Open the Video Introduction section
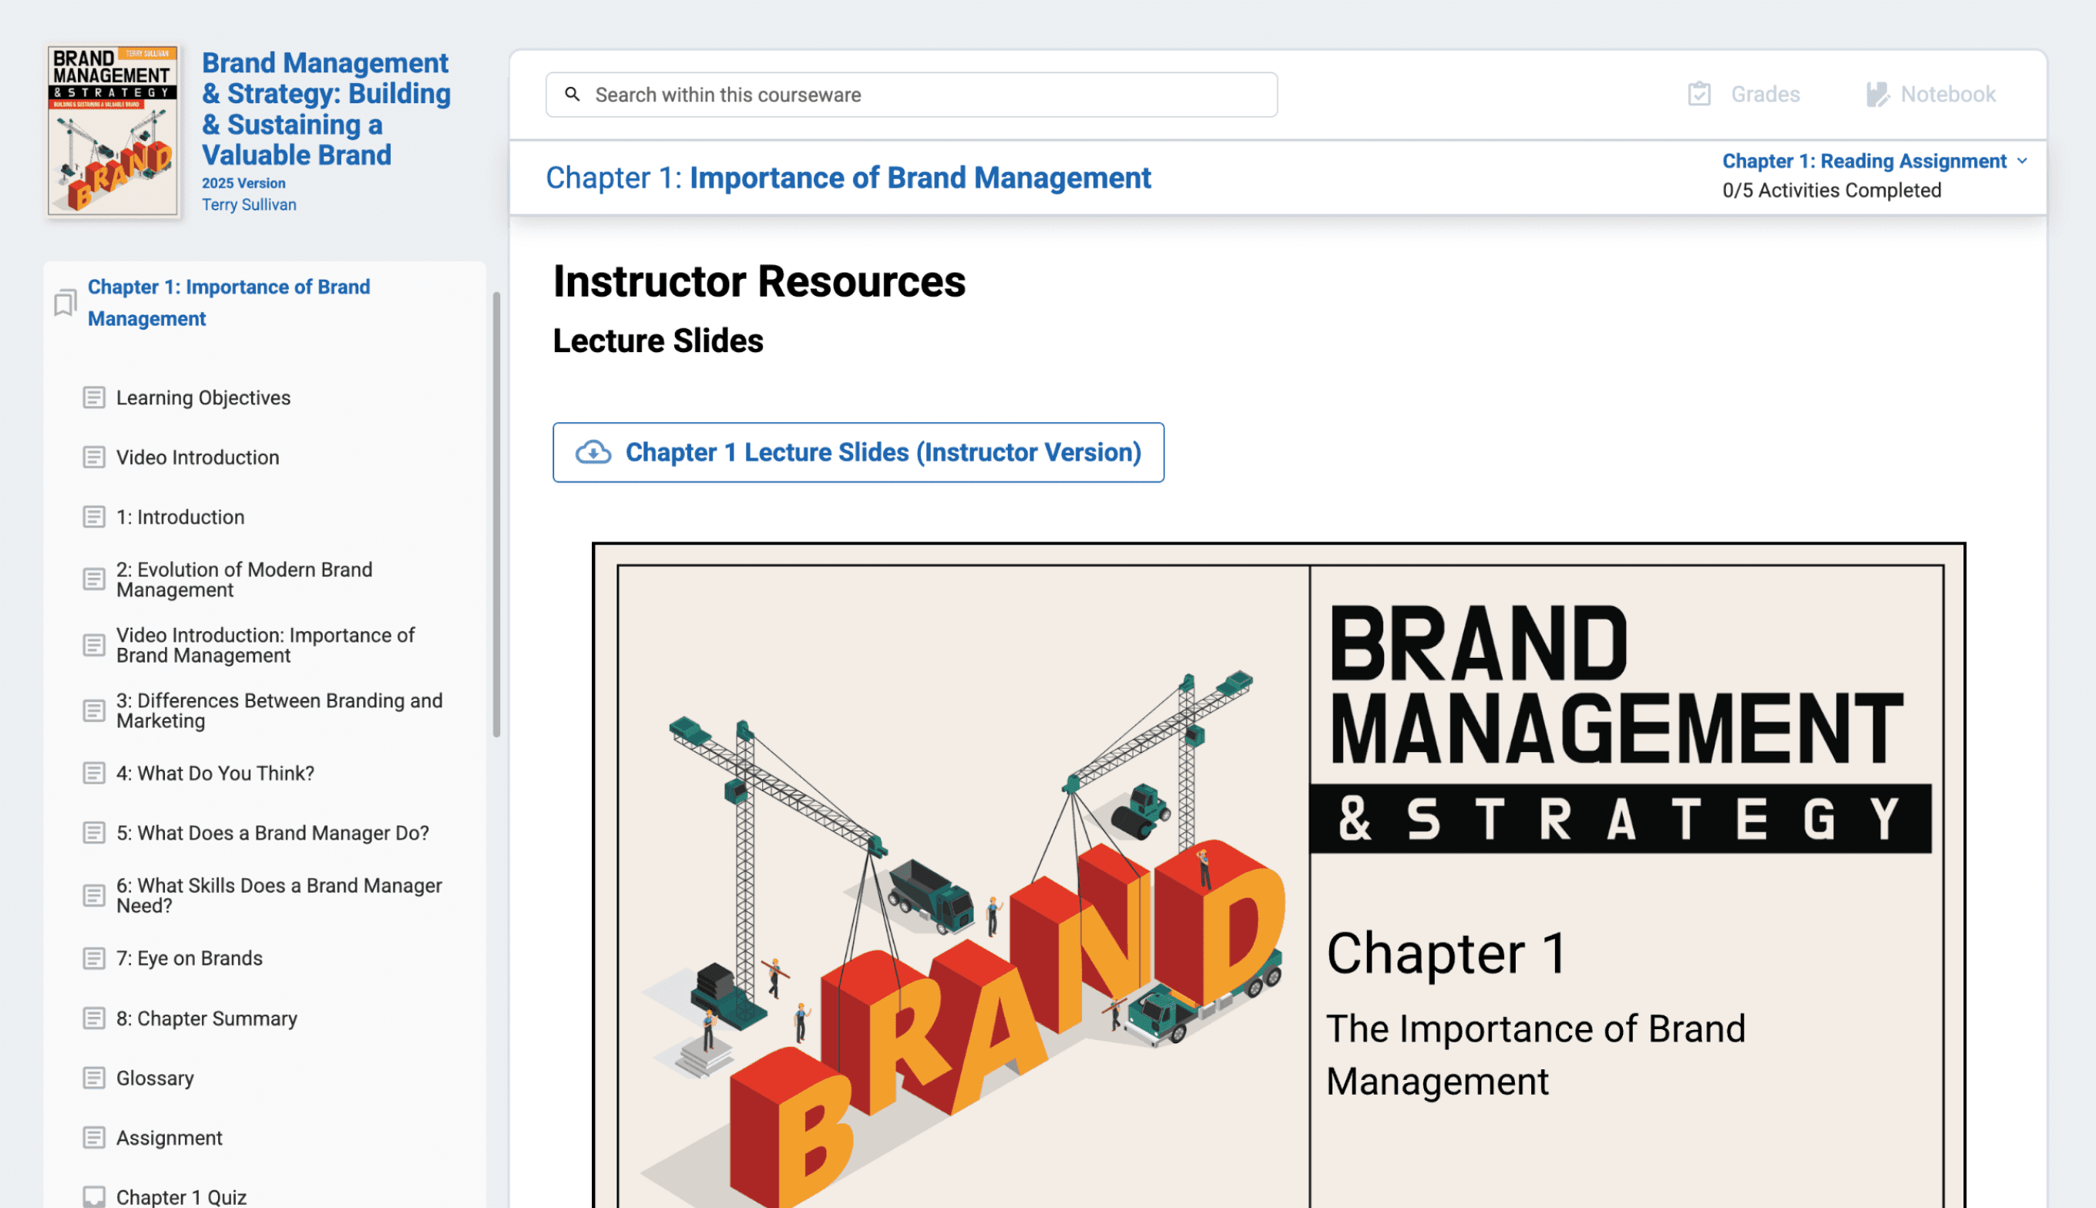Image resolution: width=2096 pixels, height=1208 pixels. (x=197, y=457)
